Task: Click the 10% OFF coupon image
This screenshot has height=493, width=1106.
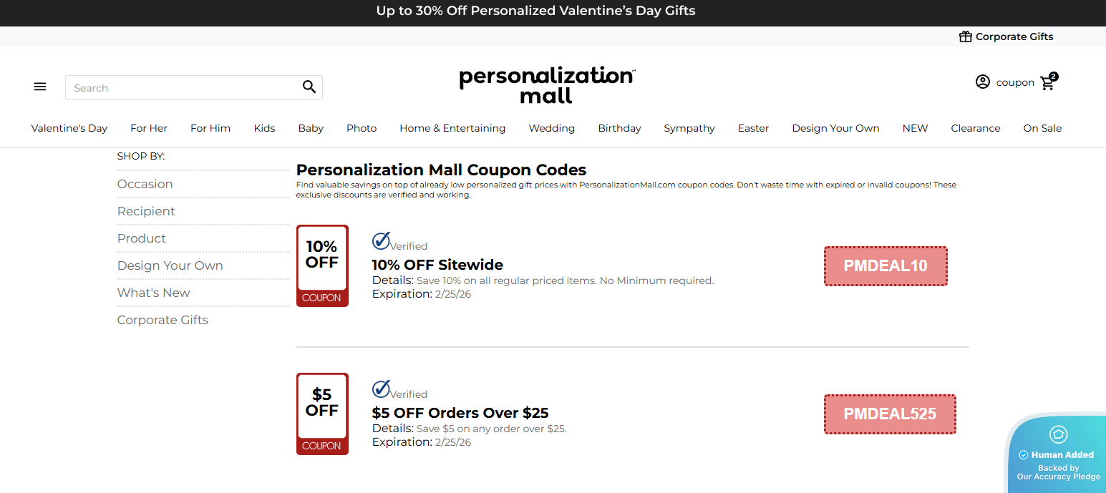Action: pyautogui.click(x=322, y=265)
